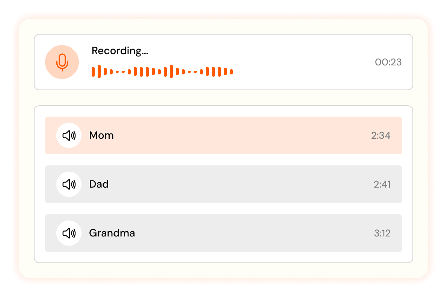Click the 2:34 duration label for Mom
The width and height of the screenshot is (447, 297).
(x=381, y=135)
